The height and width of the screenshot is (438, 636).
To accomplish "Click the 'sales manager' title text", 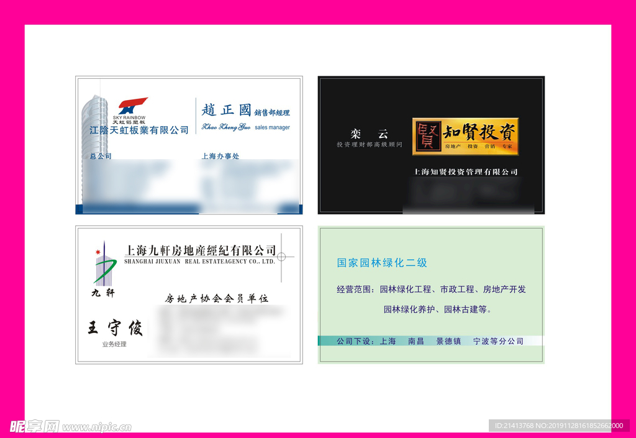I will pos(272,127).
